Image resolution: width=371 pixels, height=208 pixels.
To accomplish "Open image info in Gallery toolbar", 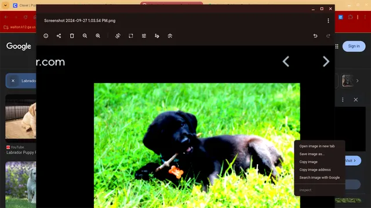I will pyautogui.click(x=46, y=36).
